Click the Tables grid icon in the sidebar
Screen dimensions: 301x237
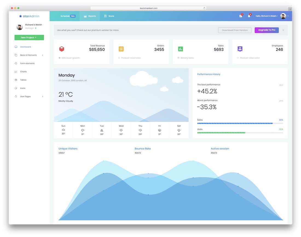click(x=16, y=80)
